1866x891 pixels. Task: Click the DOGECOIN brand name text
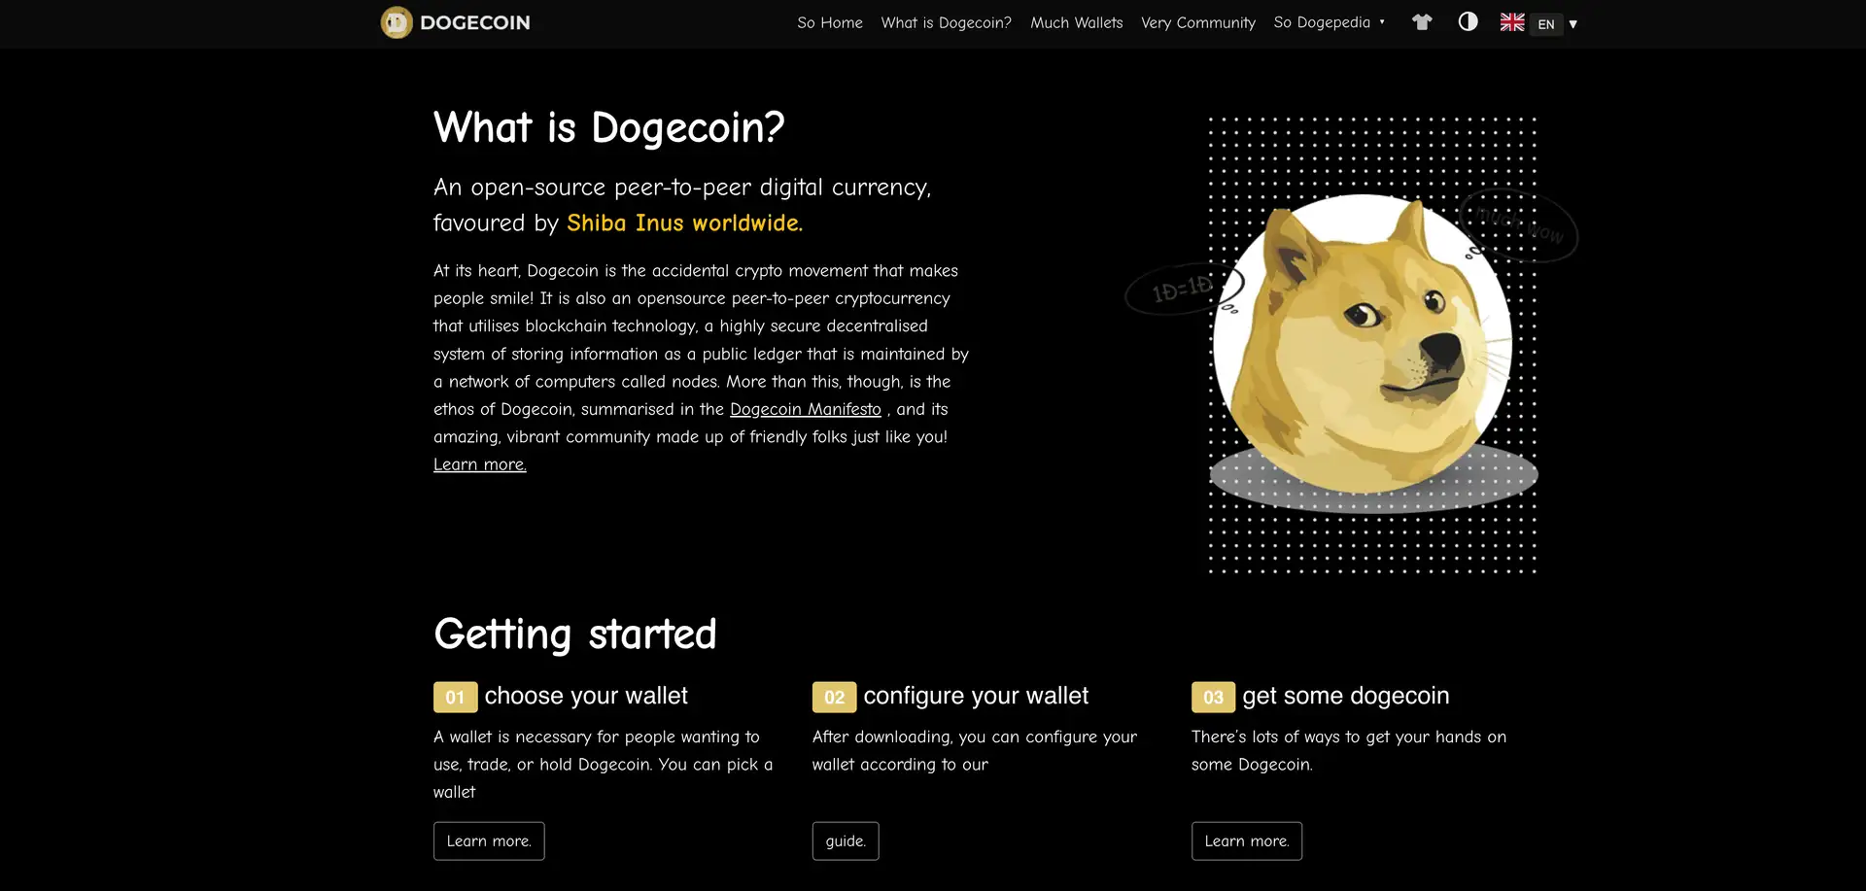pos(475,22)
